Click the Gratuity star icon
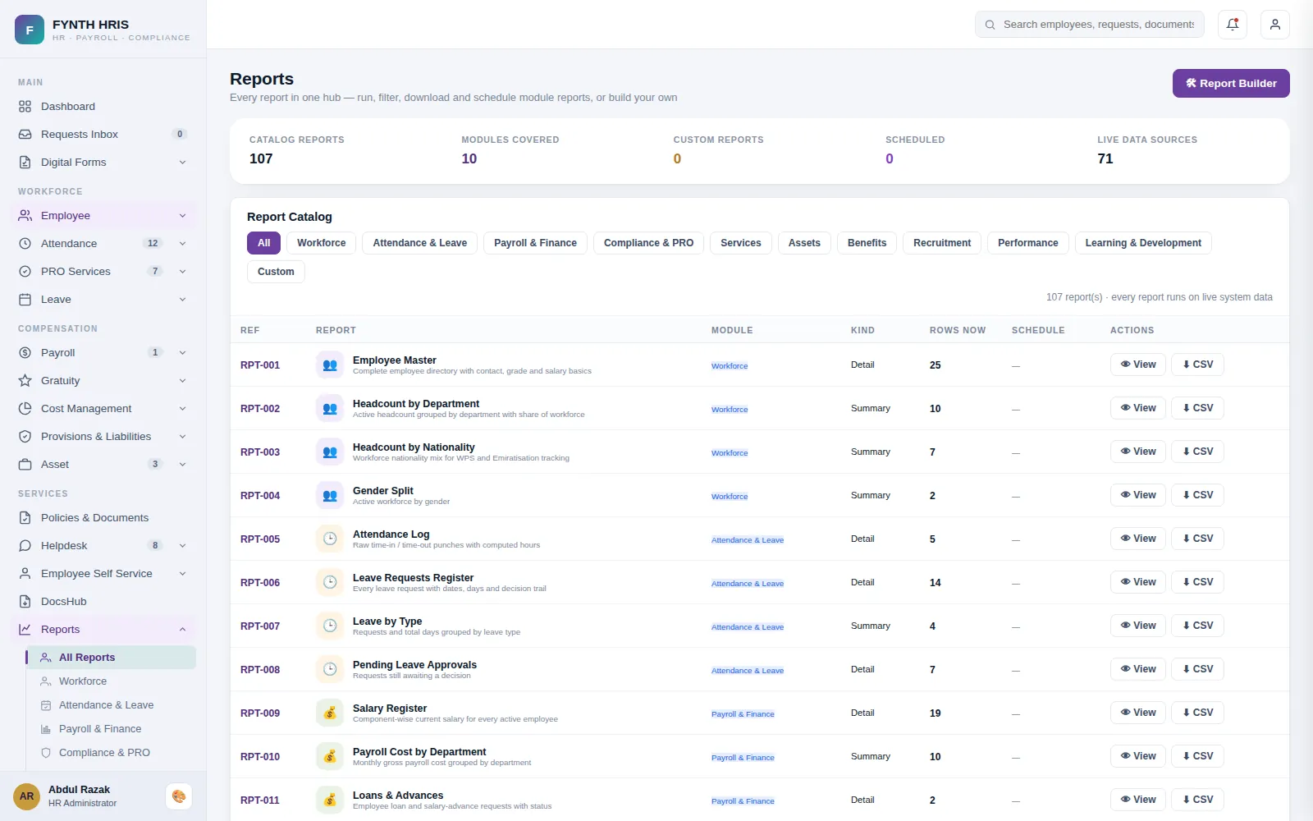This screenshot has width=1313, height=821. click(x=25, y=381)
